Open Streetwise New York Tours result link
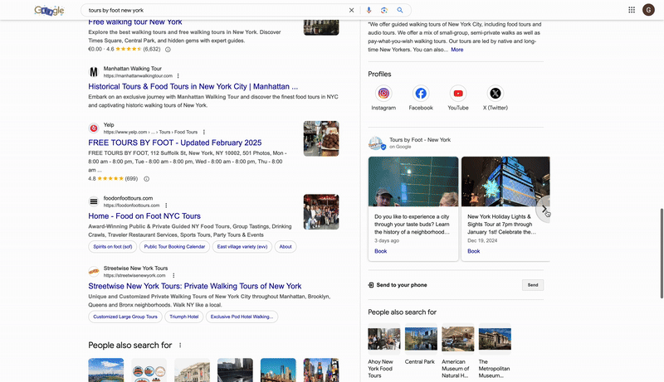Screen dimensions: 664x382 pos(194,286)
